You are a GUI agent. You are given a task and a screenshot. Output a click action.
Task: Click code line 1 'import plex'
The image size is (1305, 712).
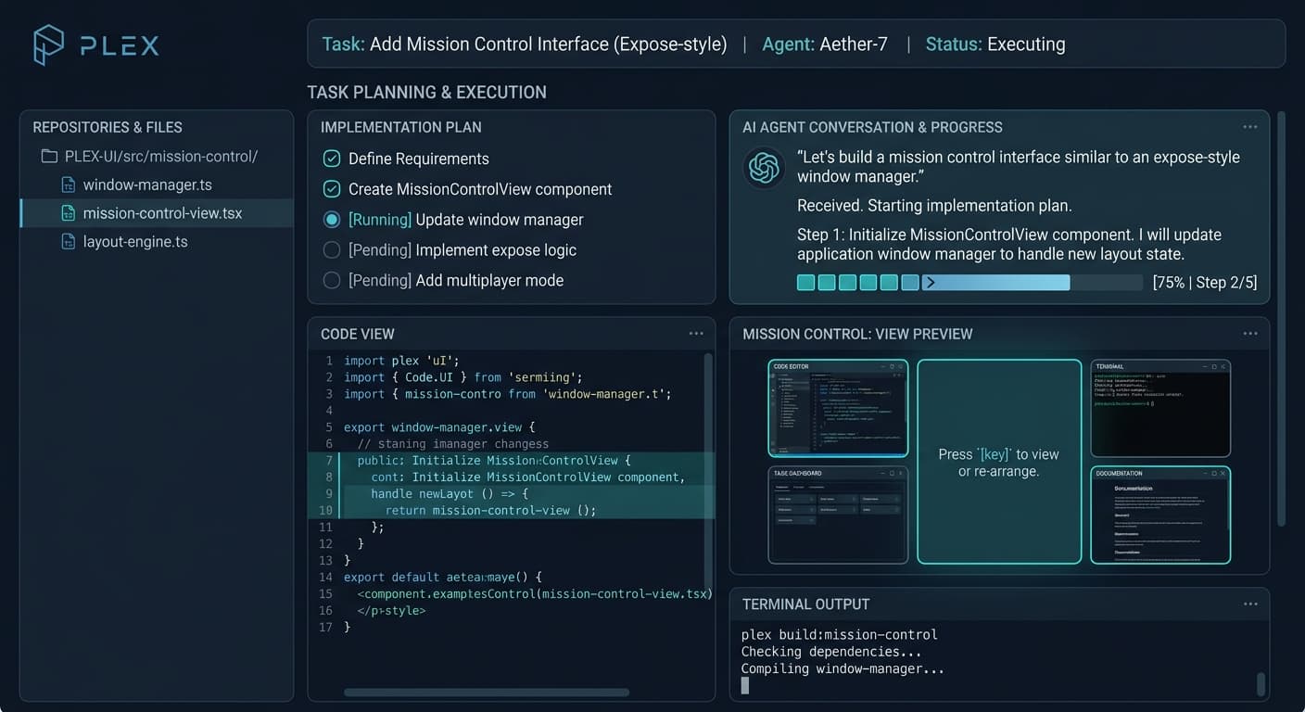(401, 361)
